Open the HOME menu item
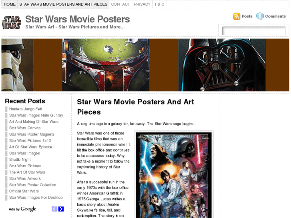 tap(10, 4)
